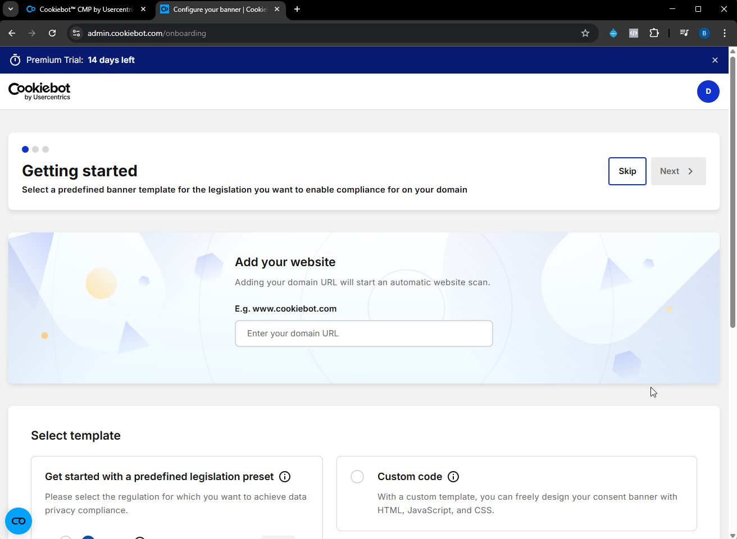
Task: Select the Custom code radio option
Action: pyautogui.click(x=357, y=477)
